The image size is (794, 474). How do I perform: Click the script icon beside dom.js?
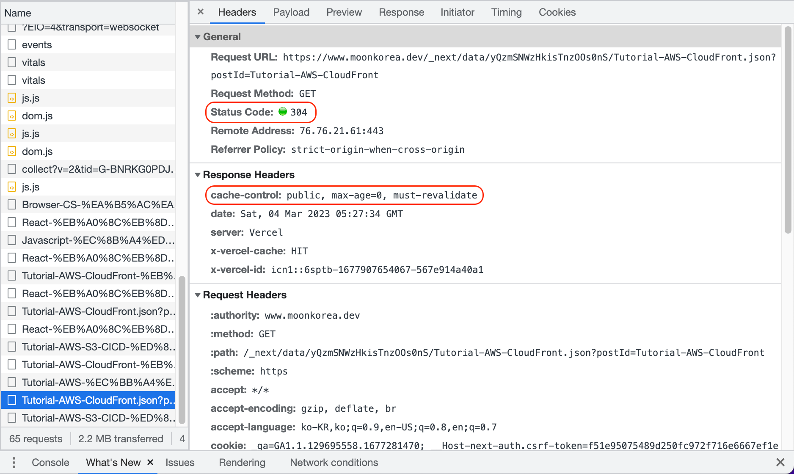point(11,116)
